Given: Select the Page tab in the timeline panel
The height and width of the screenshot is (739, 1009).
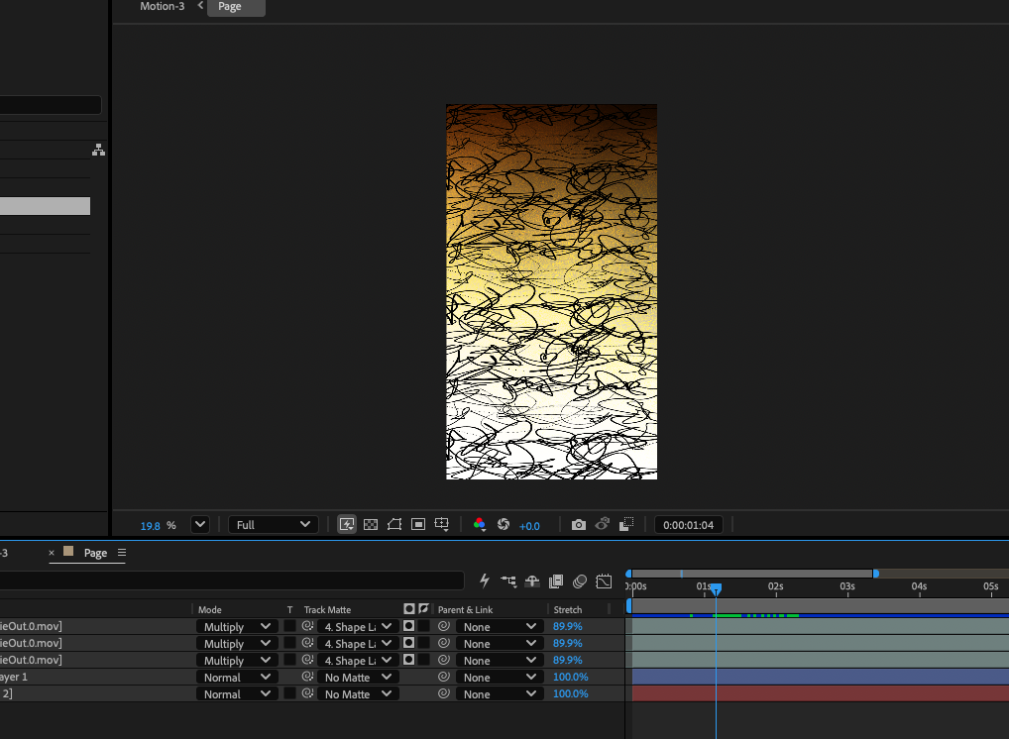Looking at the screenshot, I should pyautogui.click(x=95, y=553).
